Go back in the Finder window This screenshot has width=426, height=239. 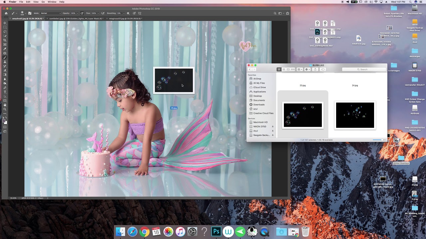pyautogui.click(x=250, y=69)
